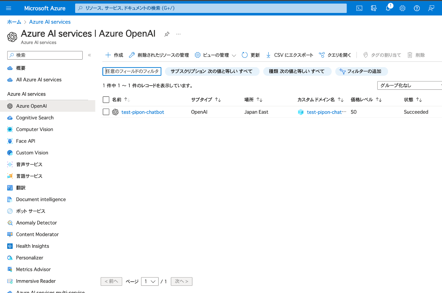The height and width of the screenshot is (293, 442).
Task: Click the Document intelligence sidebar icon
Action: (x=10, y=200)
